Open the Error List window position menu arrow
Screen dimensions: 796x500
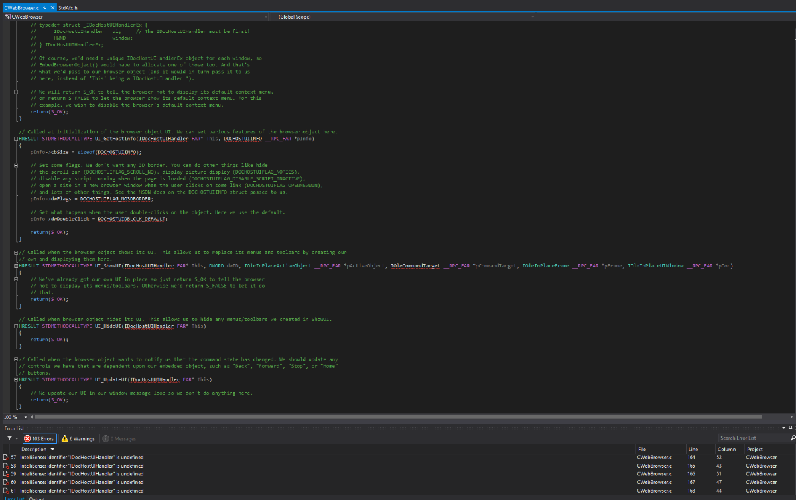point(783,428)
